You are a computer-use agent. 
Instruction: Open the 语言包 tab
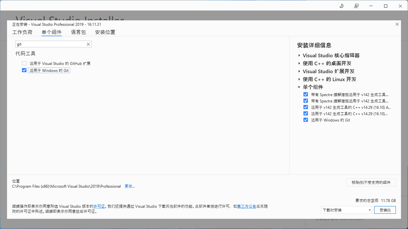pyautogui.click(x=78, y=32)
